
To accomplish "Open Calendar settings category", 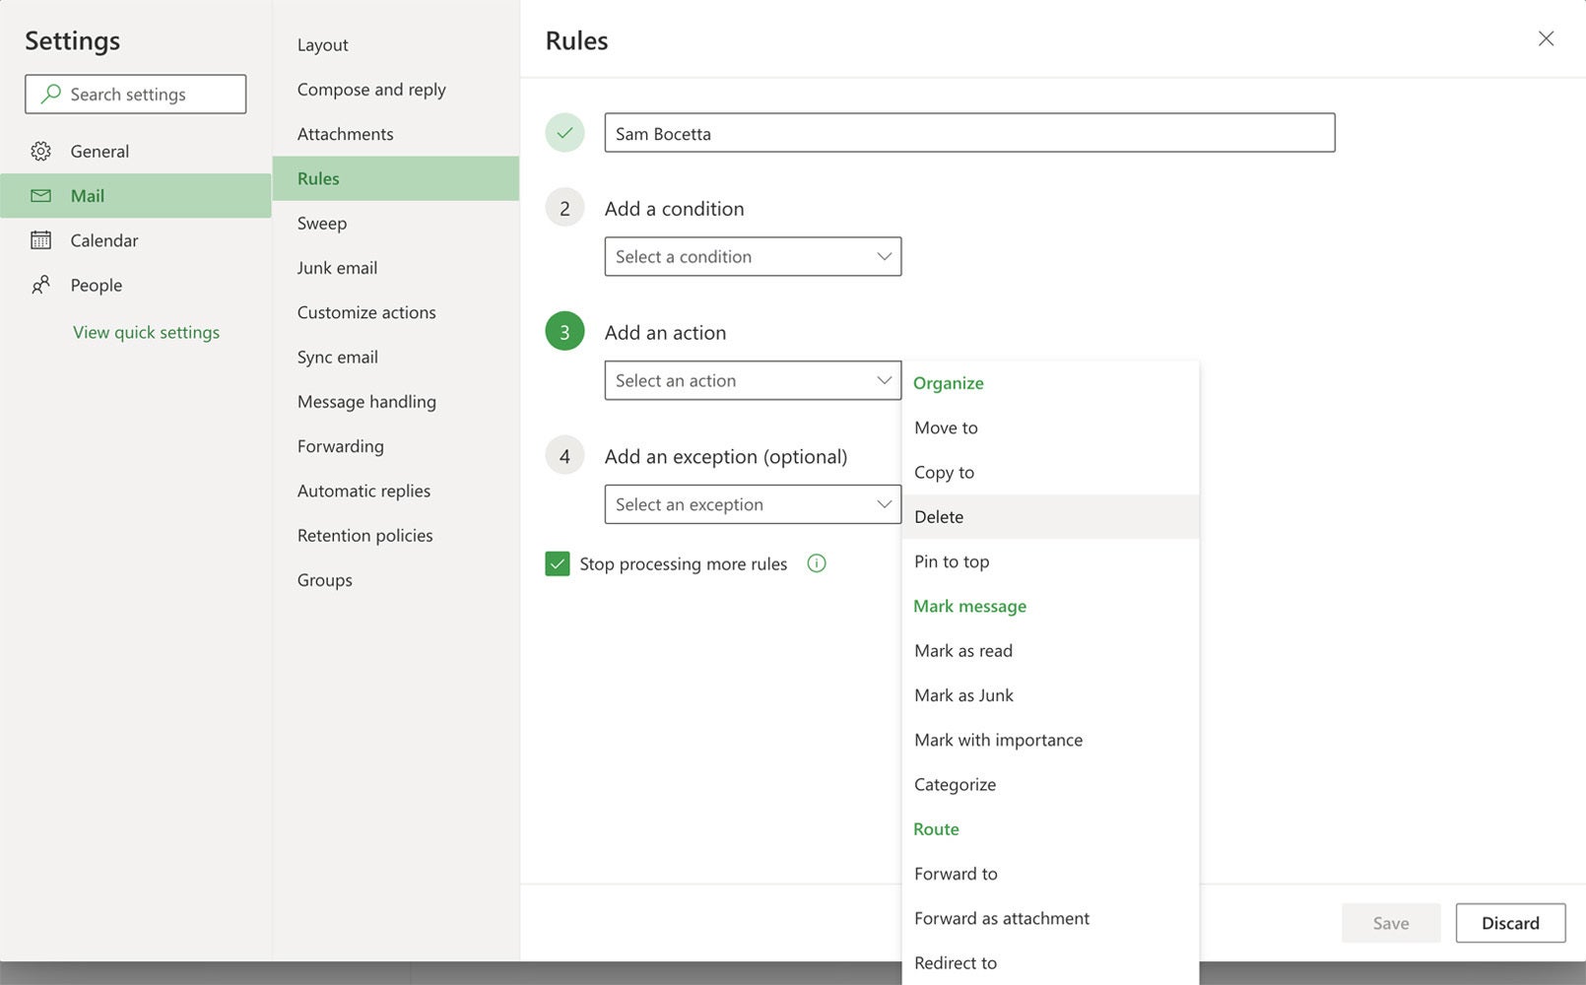I will [x=136, y=239].
